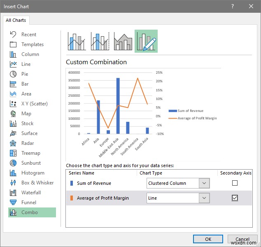The image size is (261, 247).
Task: Select Clustered Column - Line on Secondary Axis subtype
Action: (100, 41)
